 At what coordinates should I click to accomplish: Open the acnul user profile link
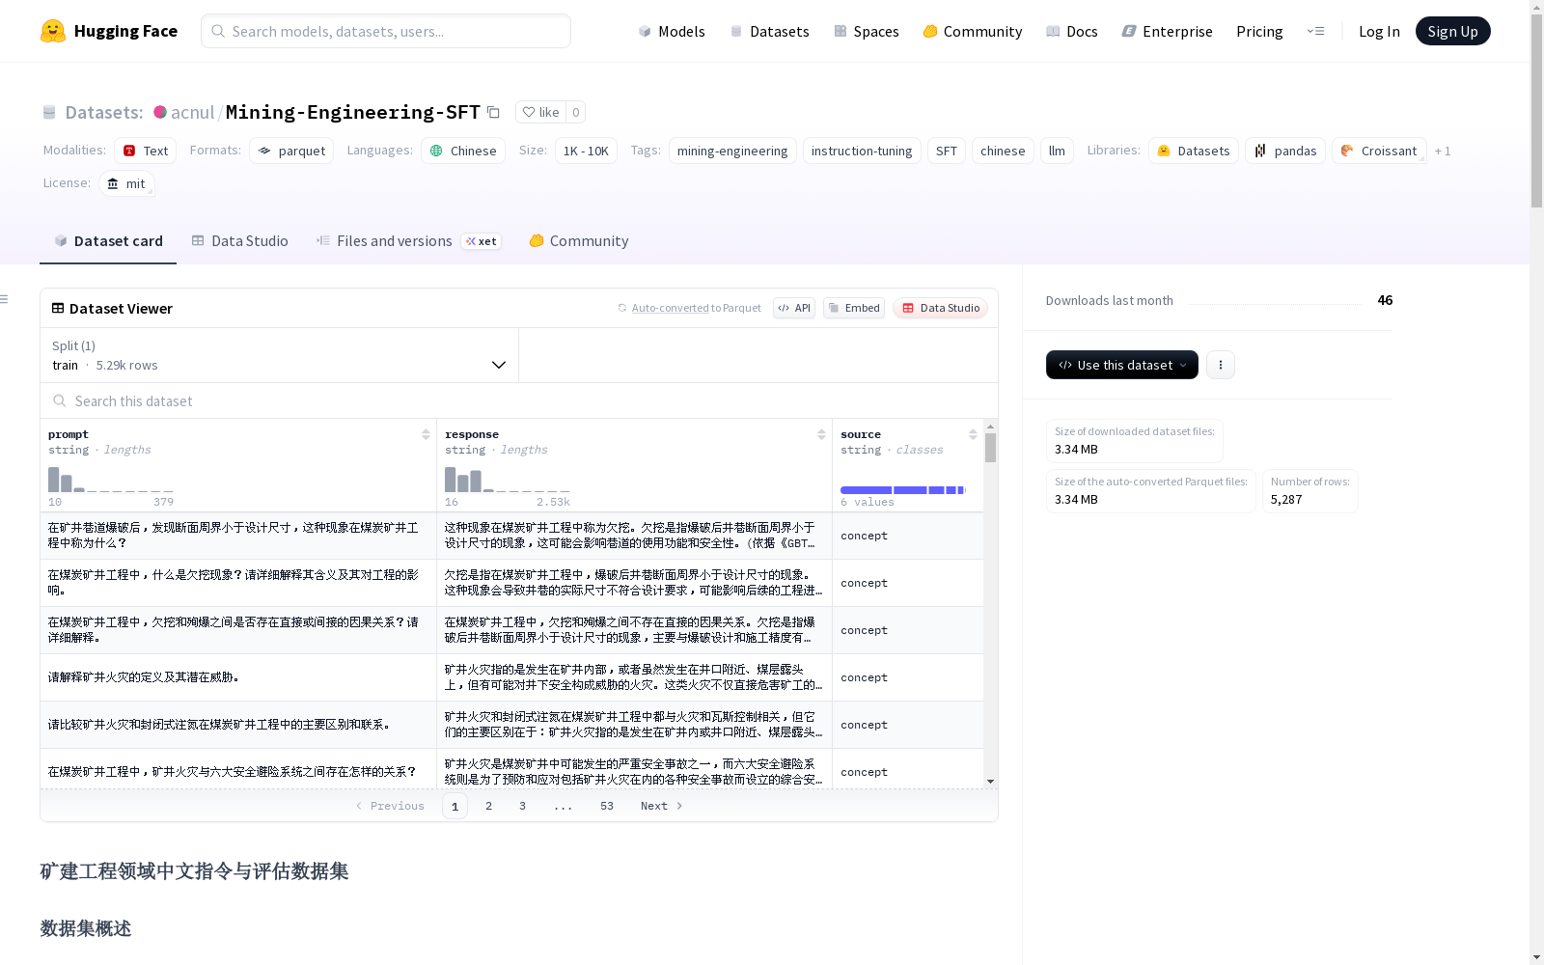192,112
